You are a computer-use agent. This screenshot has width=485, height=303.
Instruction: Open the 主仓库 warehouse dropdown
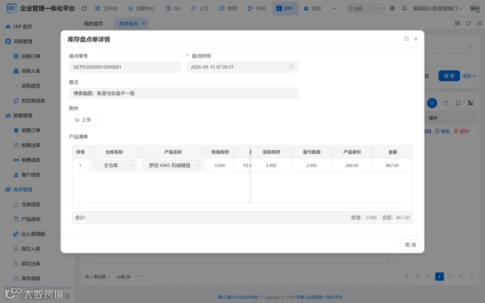[x=114, y=165]
